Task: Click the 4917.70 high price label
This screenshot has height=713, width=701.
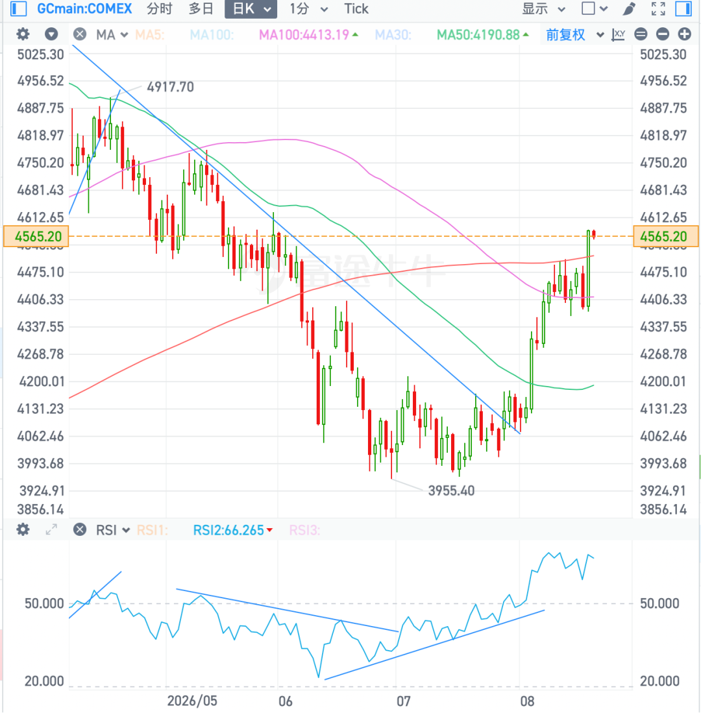Action: click(x=170, y=86)
